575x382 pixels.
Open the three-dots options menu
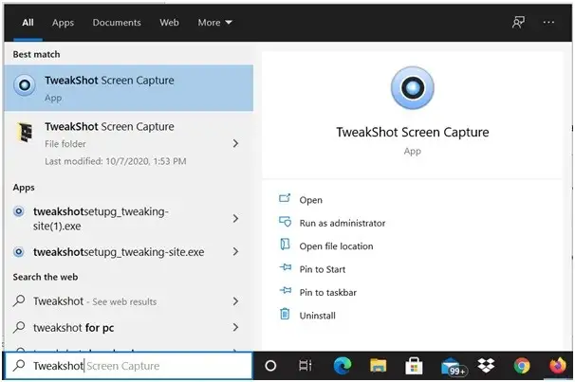point(548,23)
